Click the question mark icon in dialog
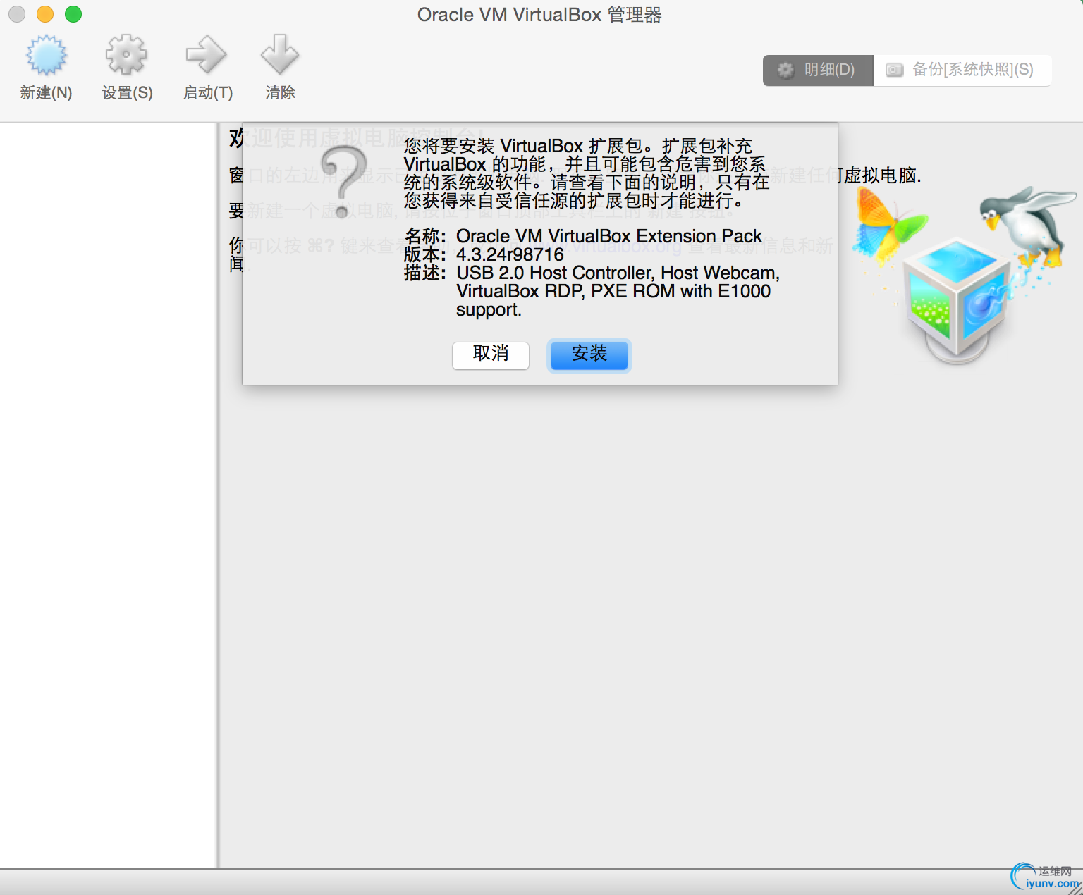The height and width of the screenshot is (895, 1083). click(x=344, y=182)
